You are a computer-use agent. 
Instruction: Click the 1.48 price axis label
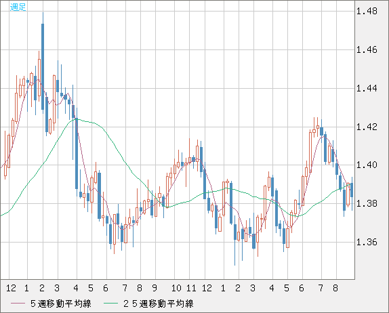click(367, 12)
